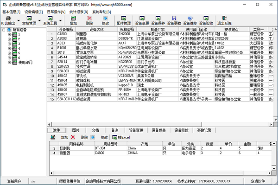Click the 打印输出 printer icon
This screenshot has width=278, height=185.
click(x=8, y=18)
